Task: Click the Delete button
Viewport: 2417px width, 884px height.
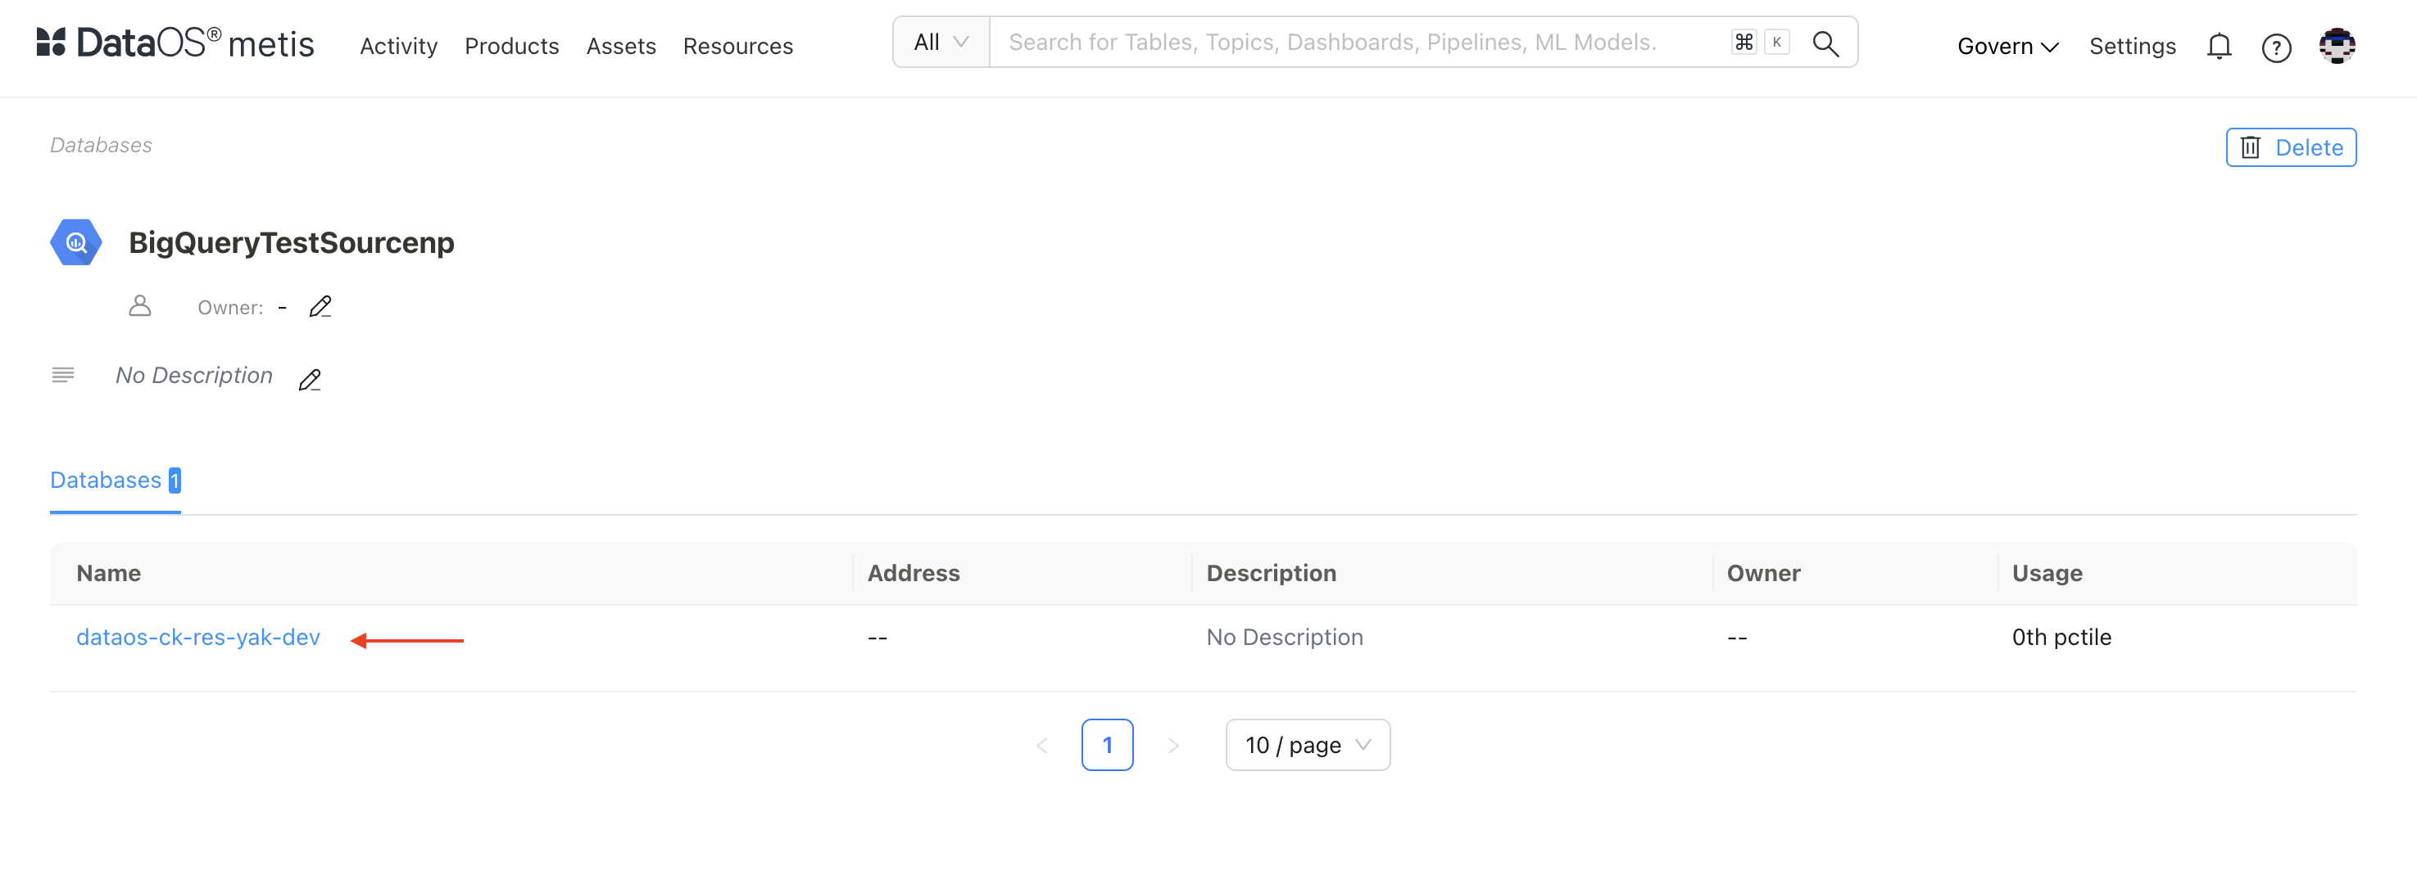Action: coord(2290,147)
